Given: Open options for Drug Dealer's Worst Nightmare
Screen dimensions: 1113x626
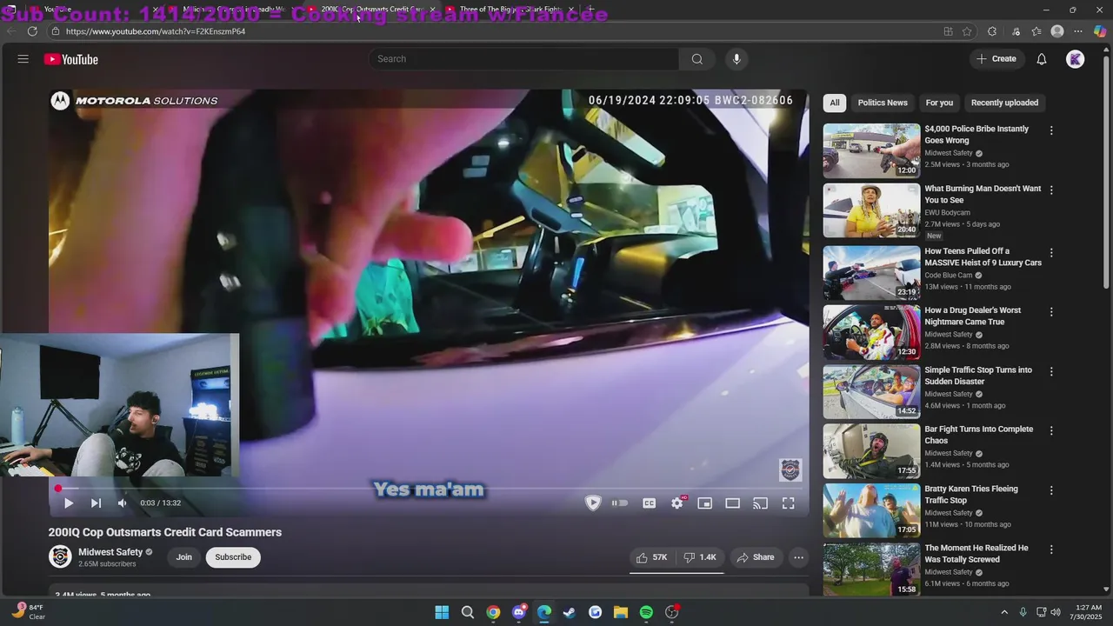Looking at the screenshot, I should pos(1051,312).
